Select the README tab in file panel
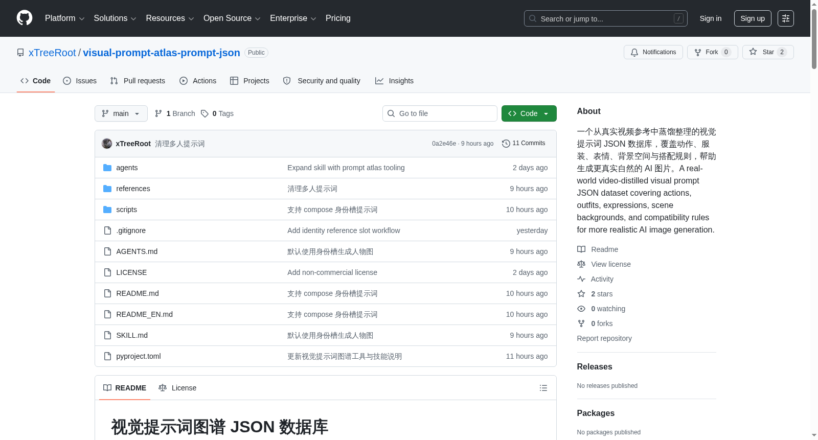This screenshot has width=818, height=440. pos(125,388)
